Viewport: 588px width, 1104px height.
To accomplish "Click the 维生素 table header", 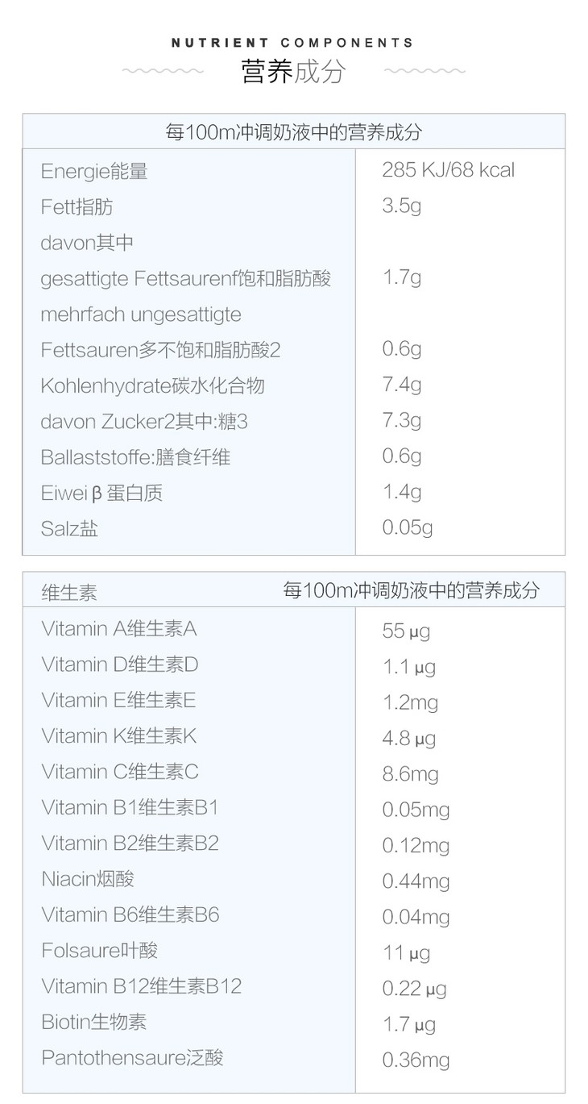I will [x=69, y=593].
